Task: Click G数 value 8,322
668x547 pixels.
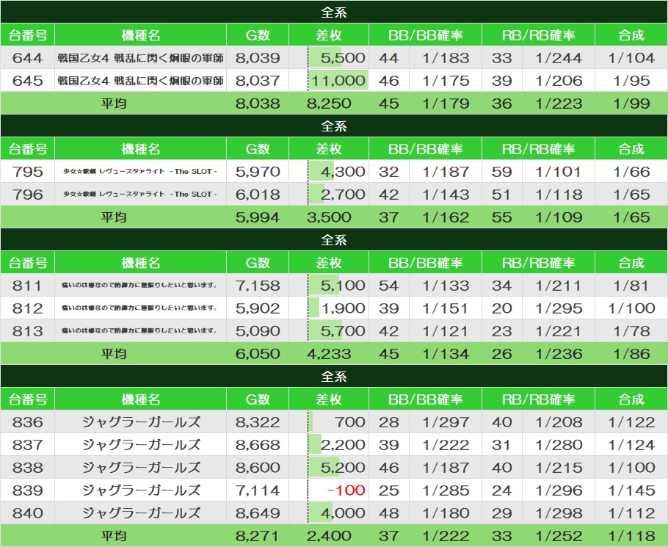Action: pos(258,422)
